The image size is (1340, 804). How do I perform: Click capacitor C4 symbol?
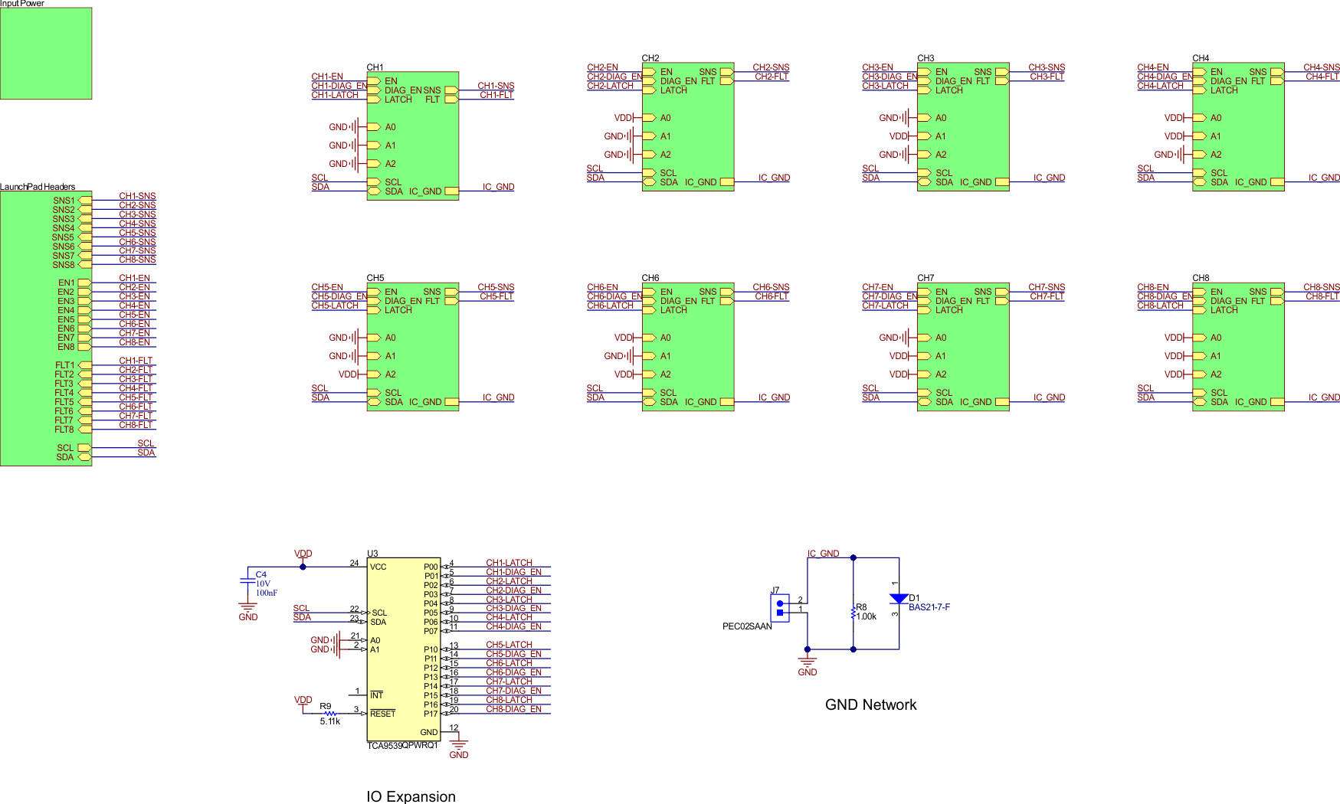(247, 580)
